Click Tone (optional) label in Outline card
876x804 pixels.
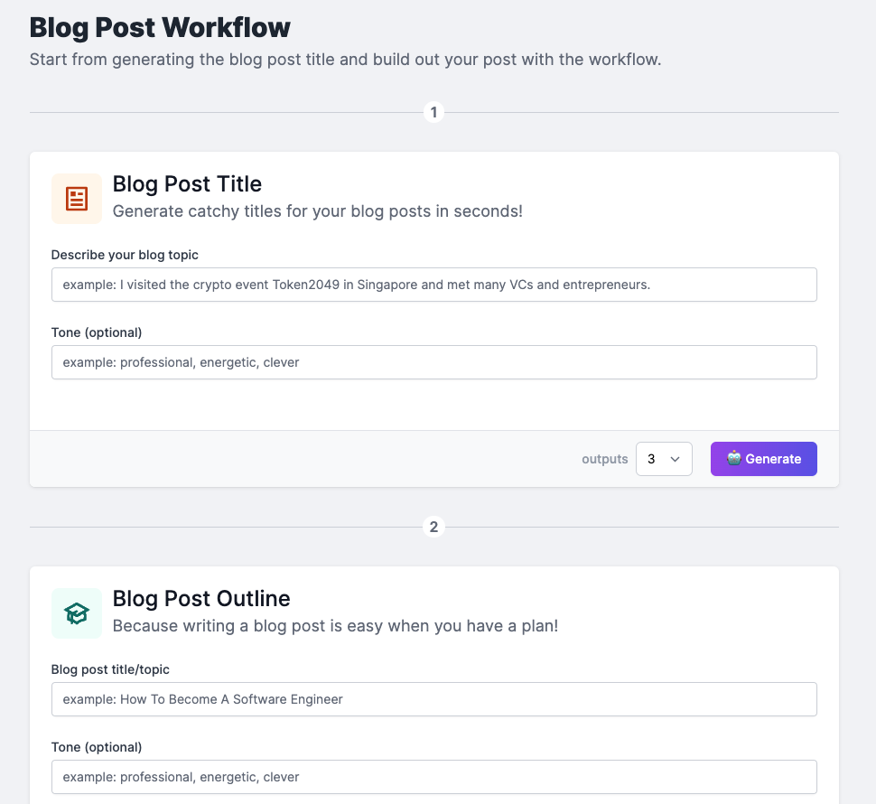[97, 747]
